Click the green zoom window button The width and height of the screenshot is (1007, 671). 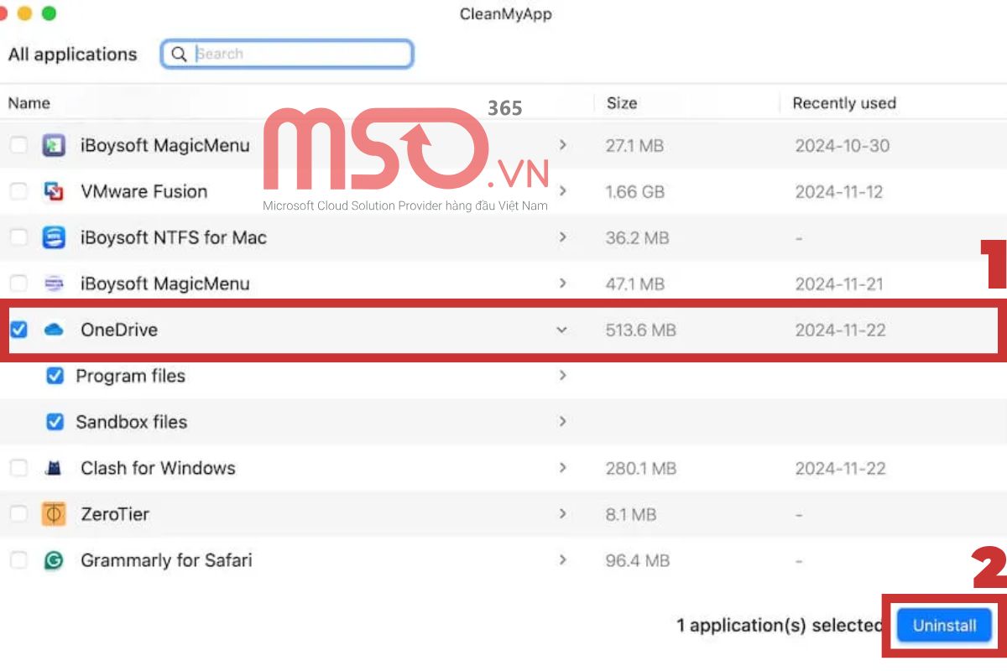pos(49,13)
